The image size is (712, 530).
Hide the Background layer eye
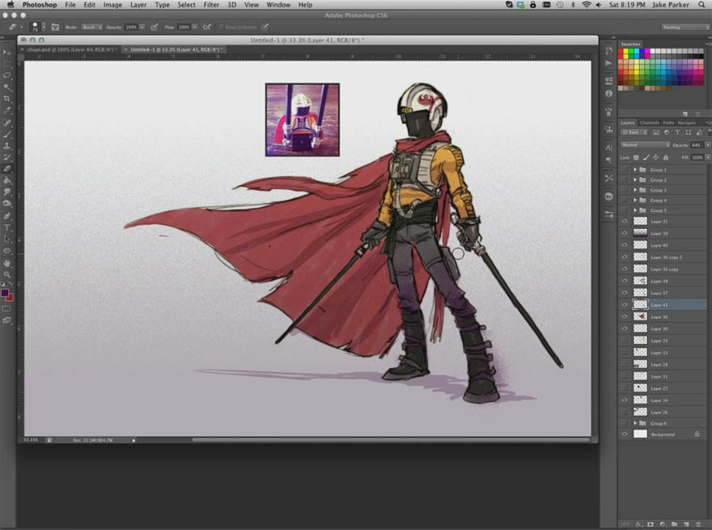pos(625,435)
